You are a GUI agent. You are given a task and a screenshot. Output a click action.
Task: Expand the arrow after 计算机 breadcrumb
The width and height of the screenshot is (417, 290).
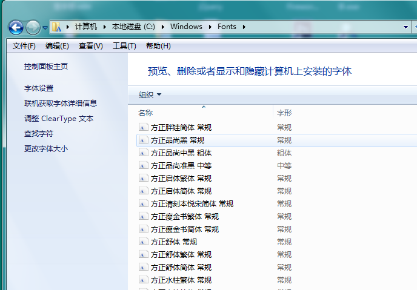pos(105,27)
